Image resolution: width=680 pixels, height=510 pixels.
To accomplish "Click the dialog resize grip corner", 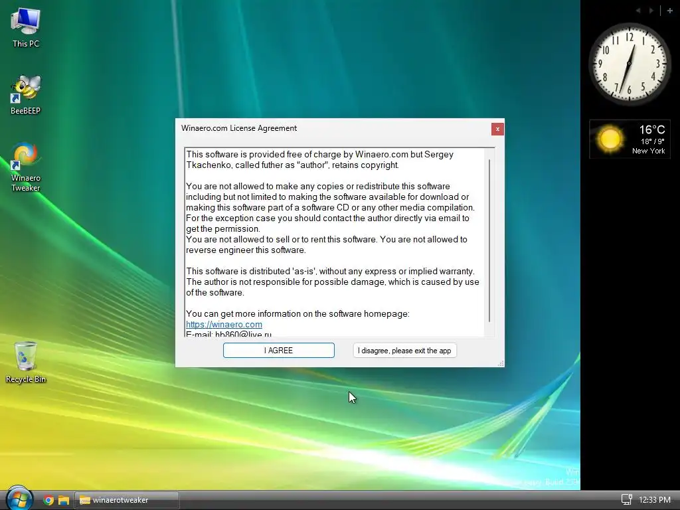I will tap(501, 363).
